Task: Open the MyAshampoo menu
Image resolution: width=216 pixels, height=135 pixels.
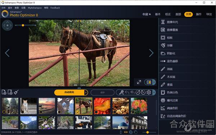Action: coord(35,8)
